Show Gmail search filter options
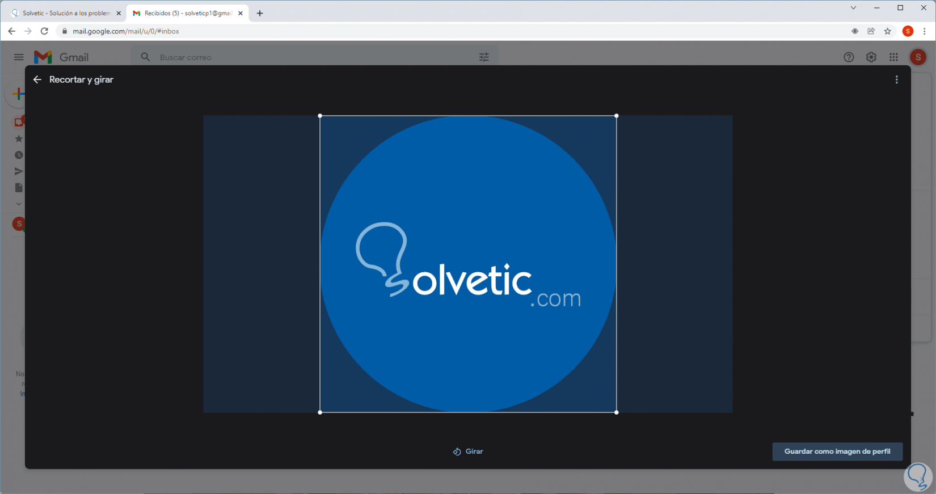This screenshot has width=936, height=494. (484, 57)
